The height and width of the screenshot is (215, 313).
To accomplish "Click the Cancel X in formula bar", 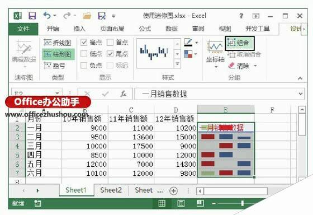I will pyautogui.click(x=87, y=94).
